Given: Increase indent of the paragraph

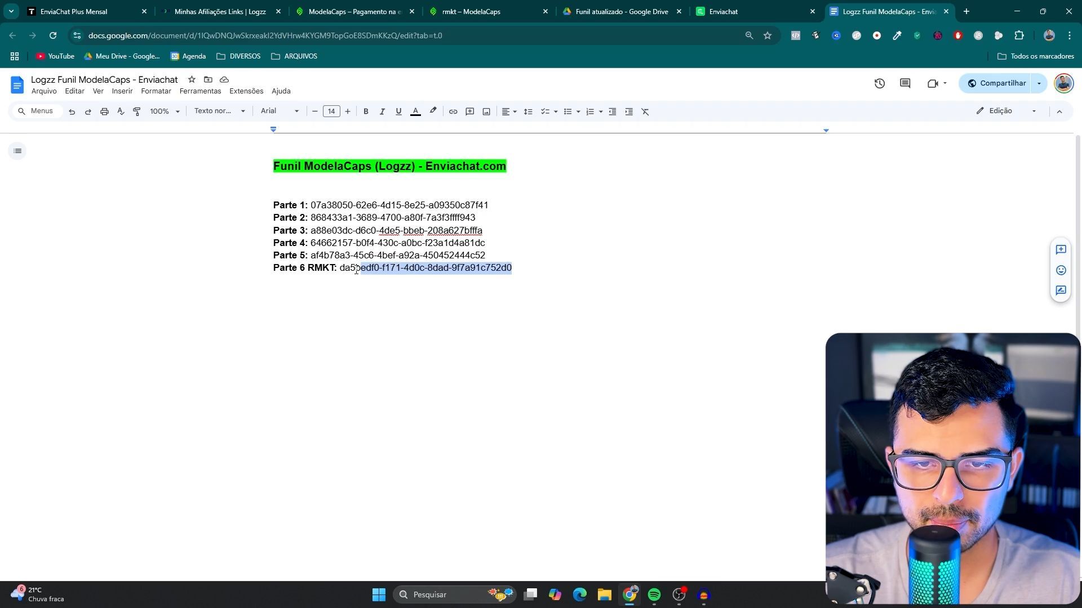Looking at the screenshot, I should 629,111.
